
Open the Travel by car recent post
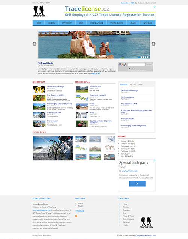[x=52, y=121]
